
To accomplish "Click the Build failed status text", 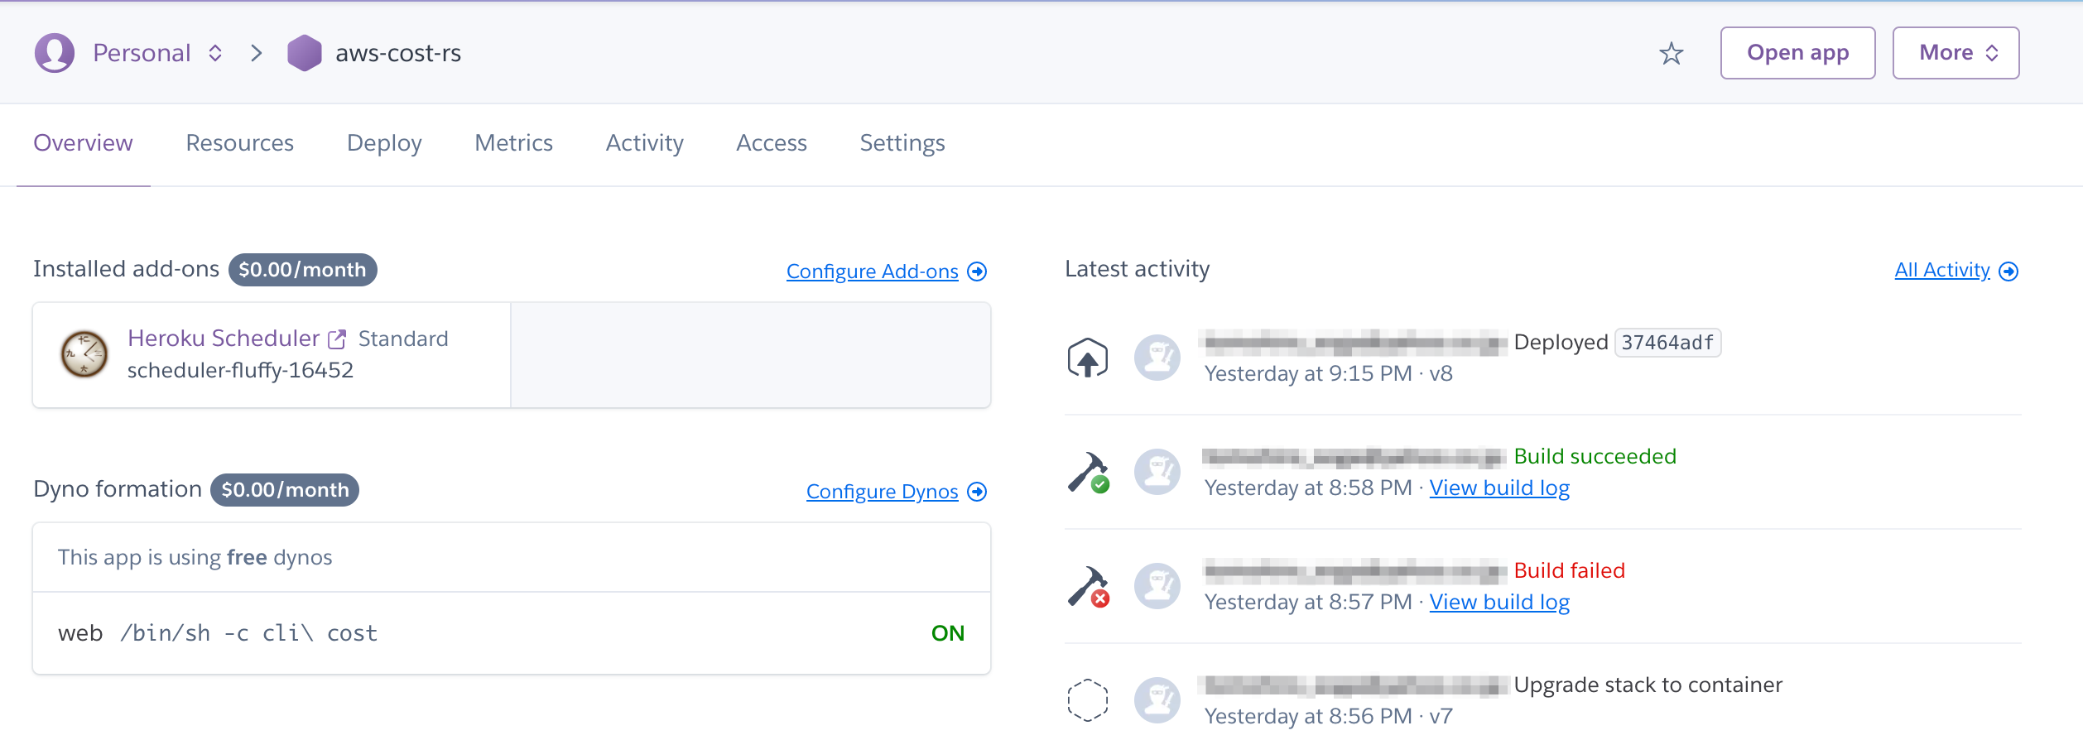I will (1570, 570).
